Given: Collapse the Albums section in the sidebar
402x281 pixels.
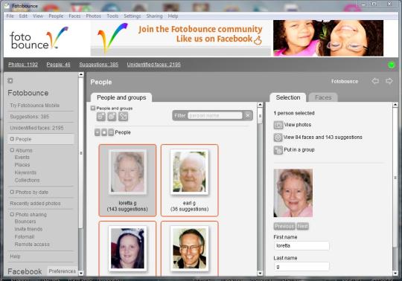Looking at the screenshot, I should 12,150.
